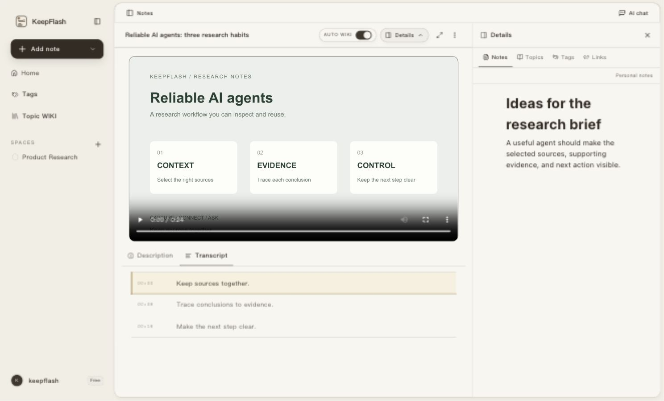The image size is (664, 401).
Task: Click the 'Ideas for the research brief' heading
Action: point(553,114)
